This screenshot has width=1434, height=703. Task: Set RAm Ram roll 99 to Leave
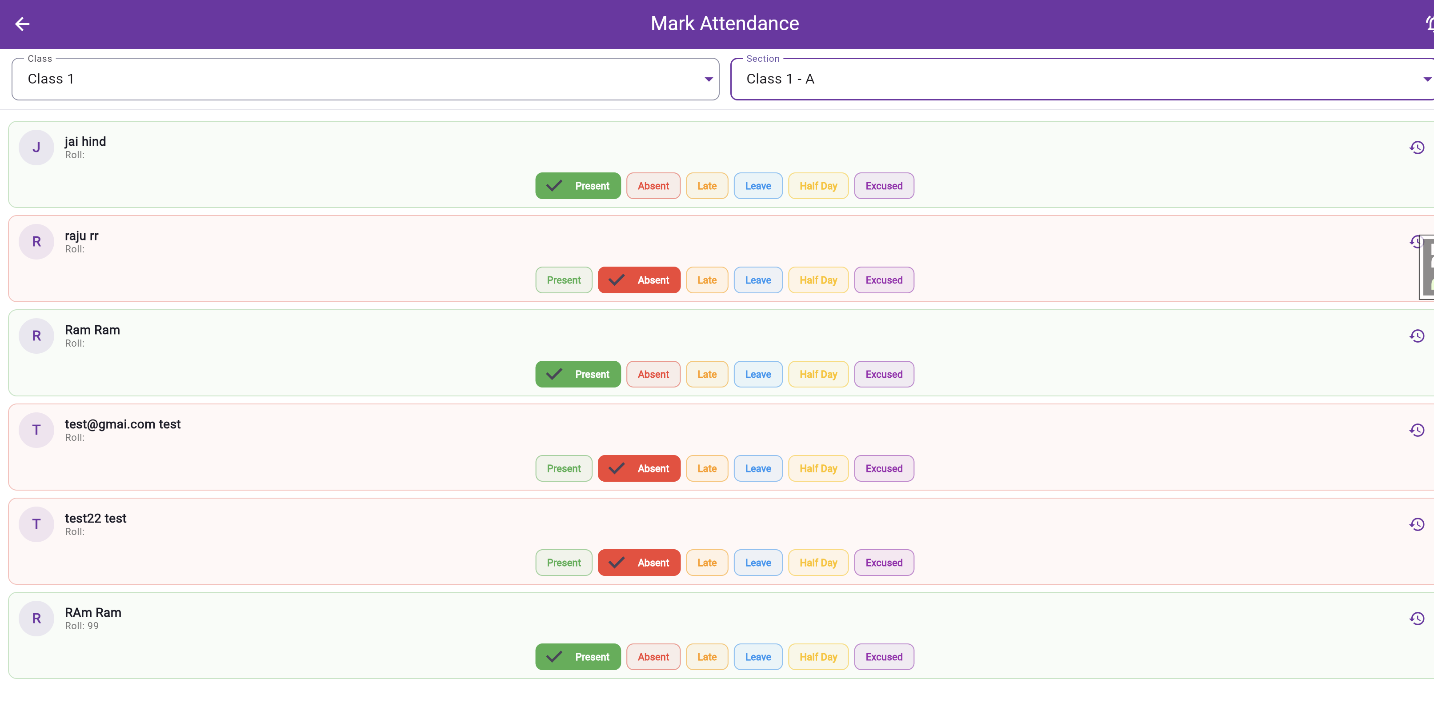(x=757, y=656)
